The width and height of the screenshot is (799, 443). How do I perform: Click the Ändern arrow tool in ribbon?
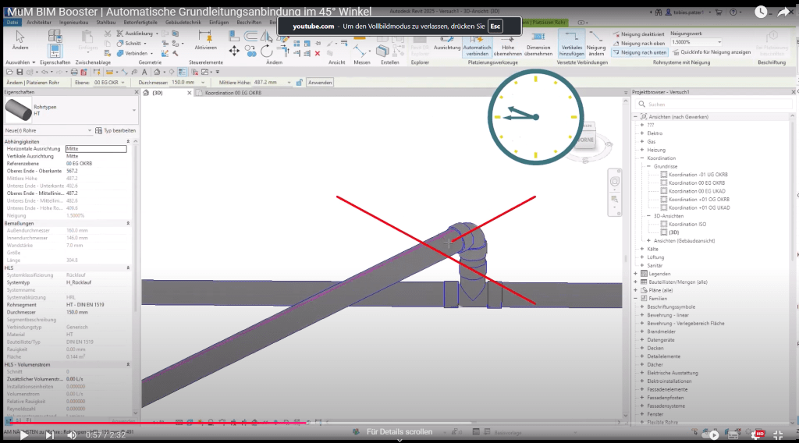[20, 39]
